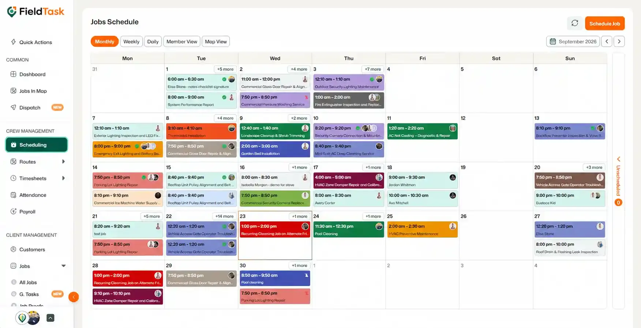Show +4 more jobs on the 8th
This screenshot has height=328, width=641.
point(225,118)
